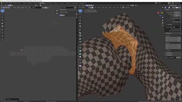Select the 3D viewport Select Box tool
Image resolution: width=182 pixels, height=102 pixels.
point(80,11)
